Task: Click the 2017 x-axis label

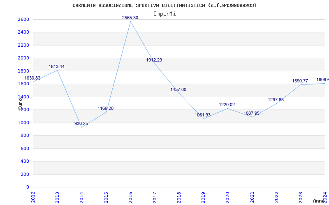Action: tap(155, 197)
